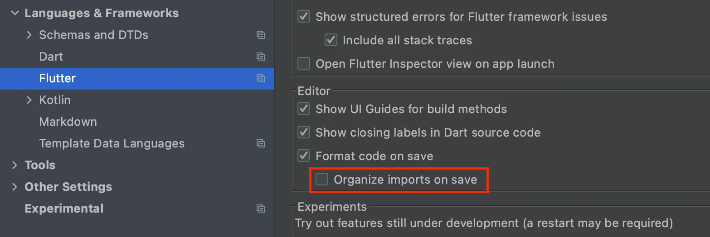
Task: Turn off Show UI Guides for build methods
Action: [x=304, y=109]
